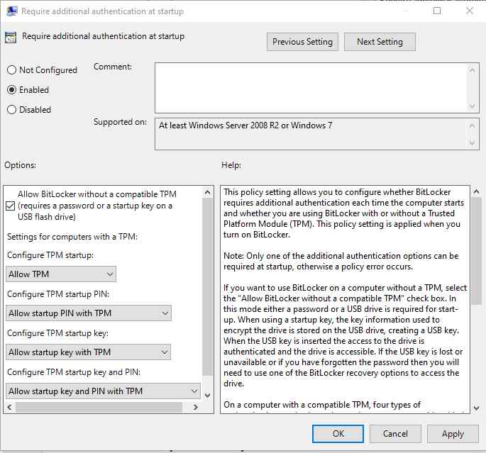Open the Configure TPM startup key dropdown
This screenshot has width=486, height=453.
tap(89, 352)
